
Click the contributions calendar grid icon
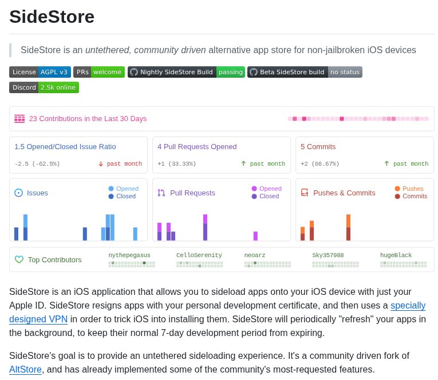coord(19,119)
